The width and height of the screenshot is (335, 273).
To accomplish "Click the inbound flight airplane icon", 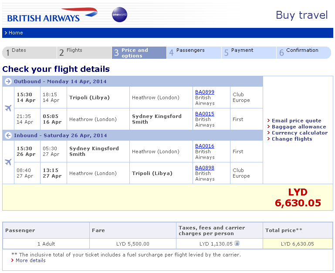I will click(x=8, y=162).
